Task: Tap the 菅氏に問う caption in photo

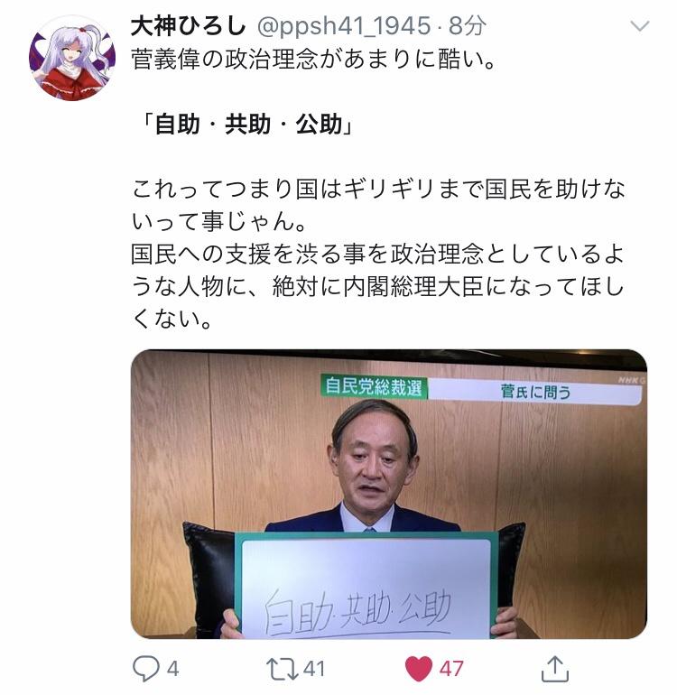Action: pos(535,392)
